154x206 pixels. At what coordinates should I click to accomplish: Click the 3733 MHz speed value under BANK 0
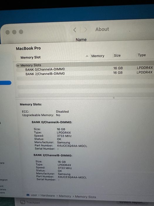64,136
